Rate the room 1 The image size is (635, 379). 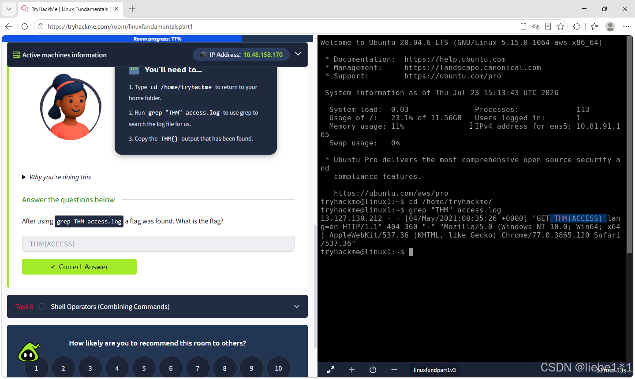coord(36,368)
